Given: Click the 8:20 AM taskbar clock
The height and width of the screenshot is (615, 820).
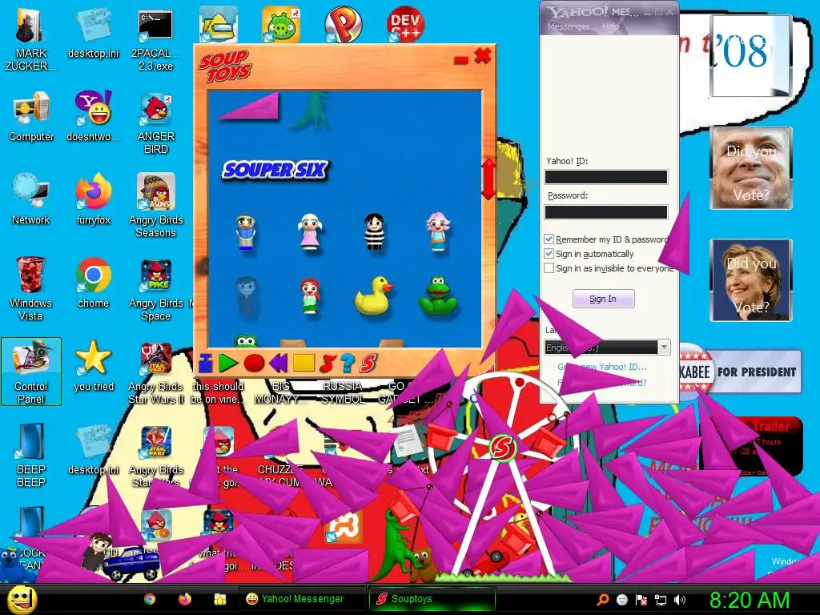Looking at the screenshot, I should [750, 599].
